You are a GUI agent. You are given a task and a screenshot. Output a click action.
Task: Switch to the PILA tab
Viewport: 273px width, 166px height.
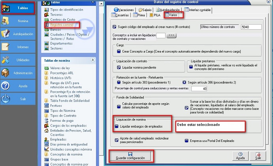point(155,15)
